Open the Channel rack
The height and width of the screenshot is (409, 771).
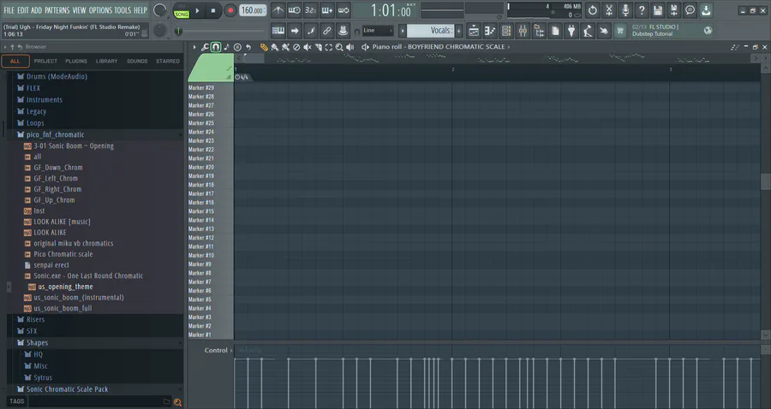tap(506, 31)
